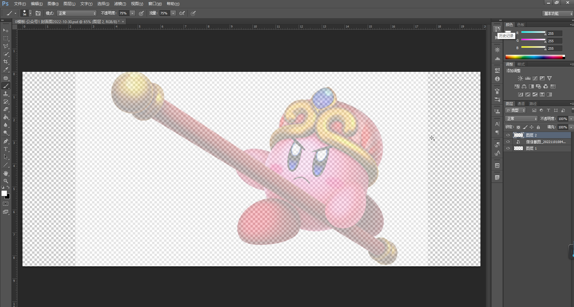
Task: Select the Eyedropper tool
Action: pyautogui.click(x=6, y=69)
